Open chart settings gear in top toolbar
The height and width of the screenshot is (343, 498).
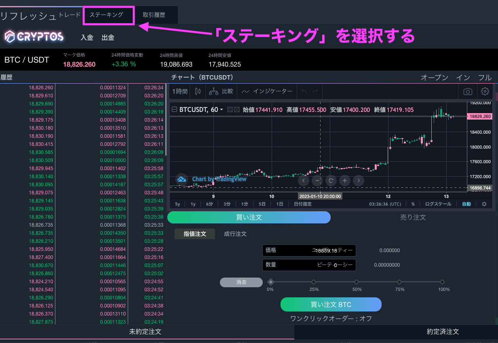(485, 92)
